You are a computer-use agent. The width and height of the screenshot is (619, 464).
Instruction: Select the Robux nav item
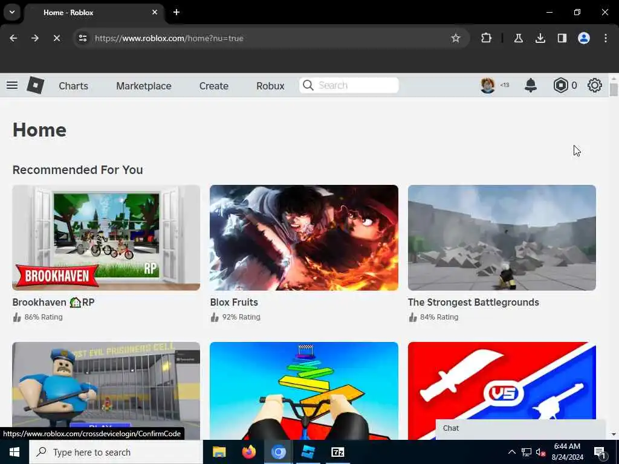point(270,86)
